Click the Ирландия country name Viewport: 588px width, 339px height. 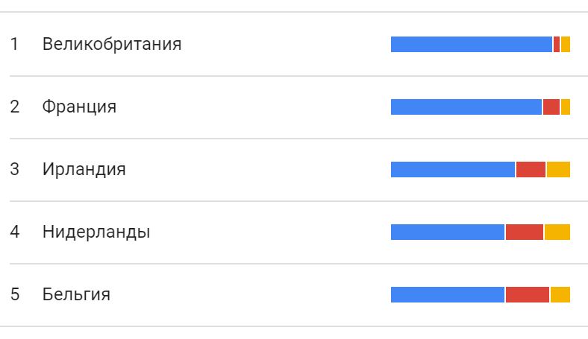click(84, 169)
